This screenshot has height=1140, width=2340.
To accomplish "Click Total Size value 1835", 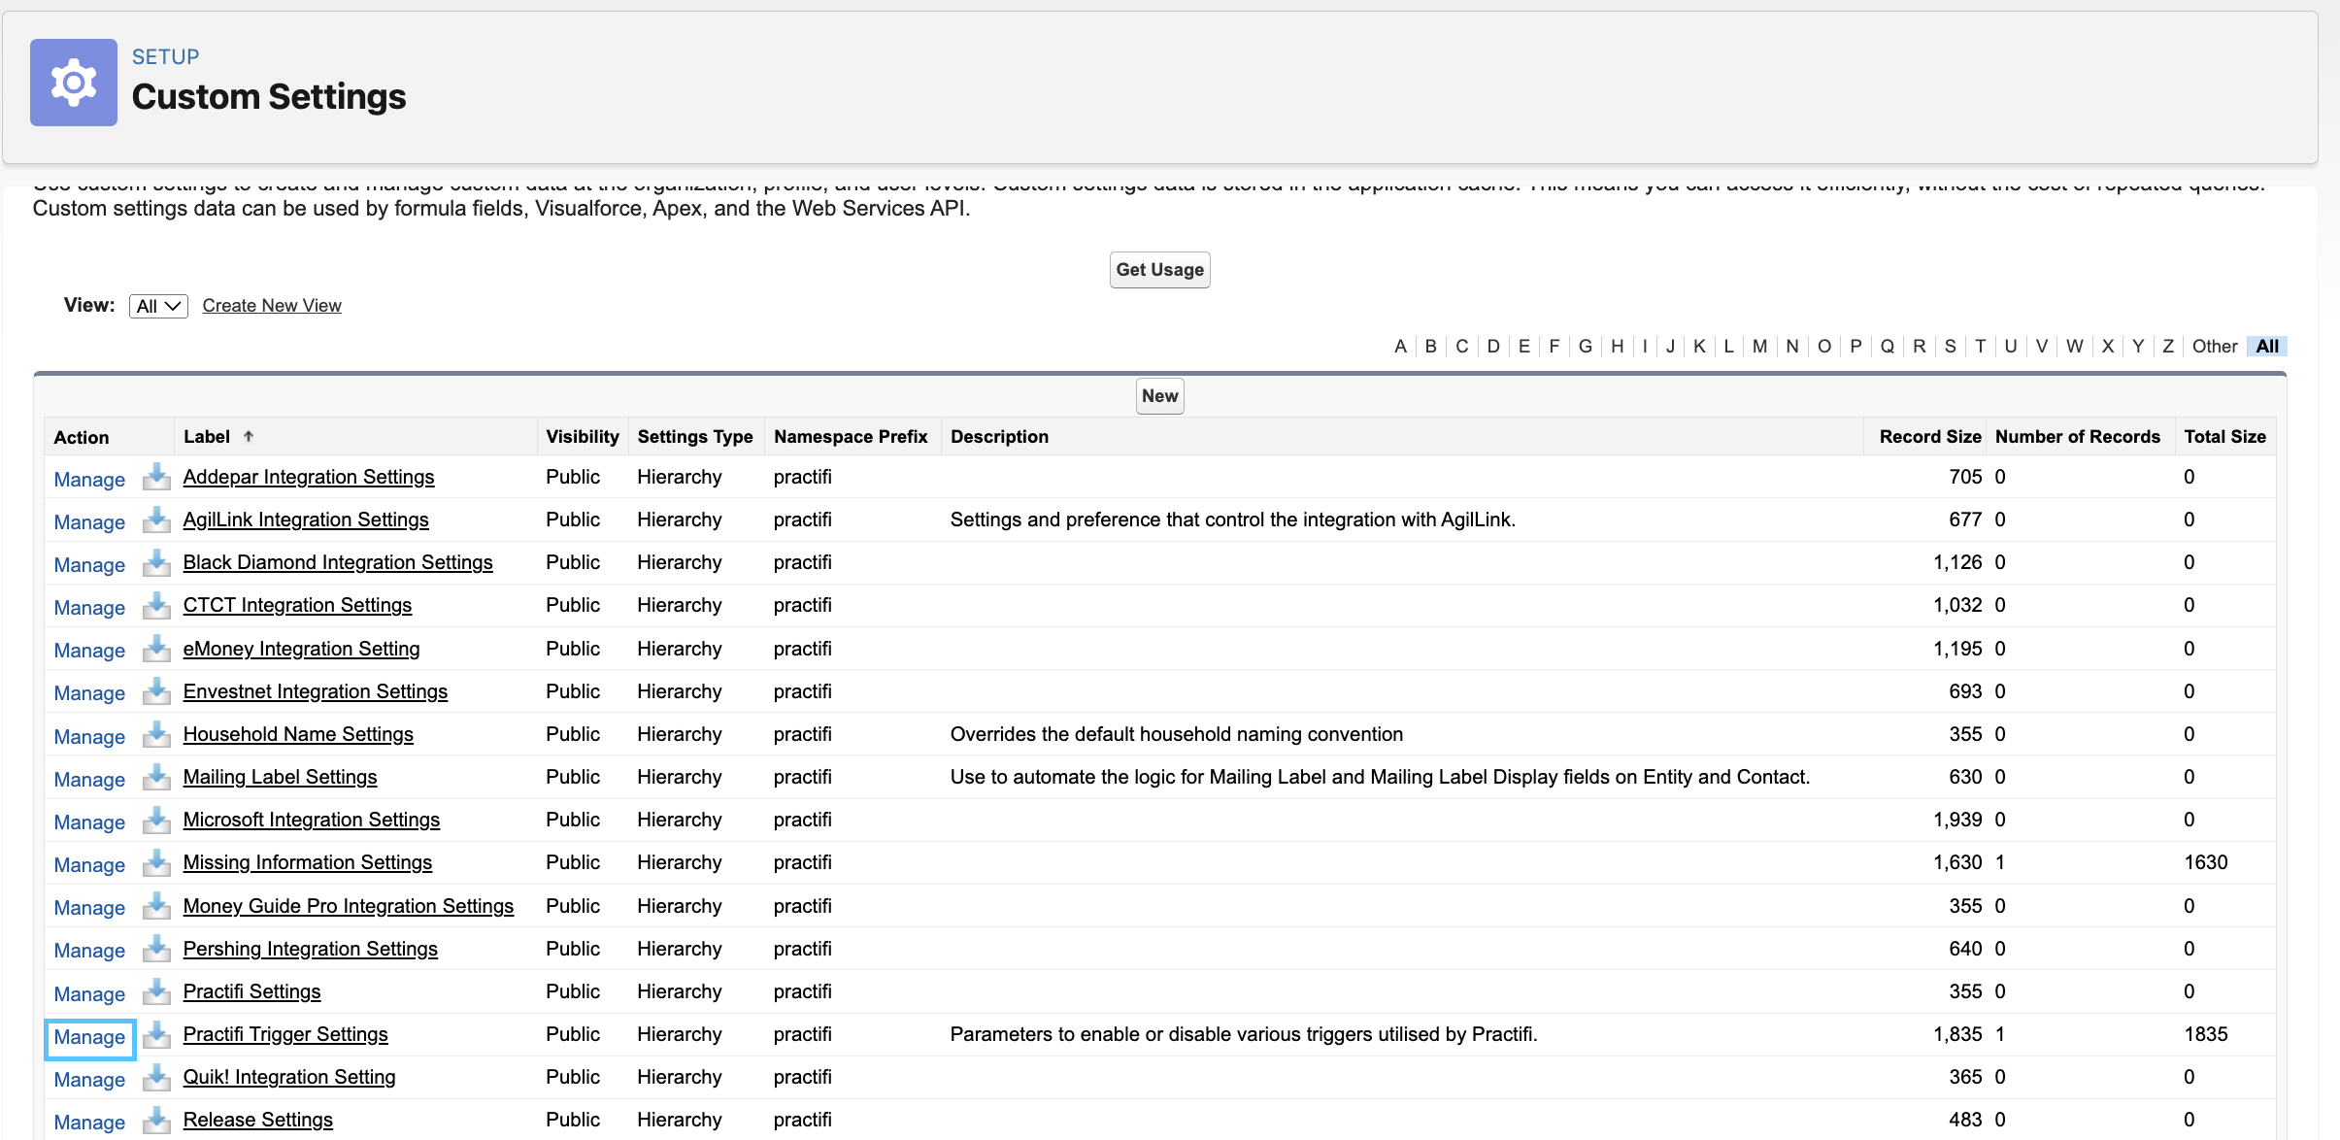I will coord(2206,1034).
